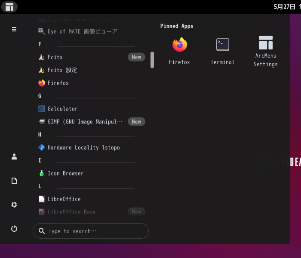Open pinned ArcMenu Settings icon

265,43
